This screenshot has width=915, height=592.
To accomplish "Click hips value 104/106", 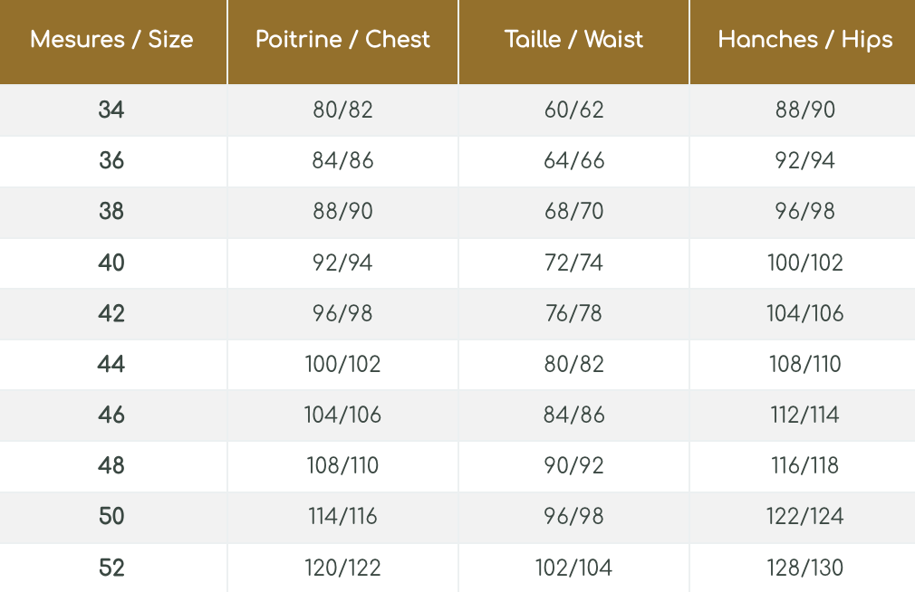I will point(804,314).
